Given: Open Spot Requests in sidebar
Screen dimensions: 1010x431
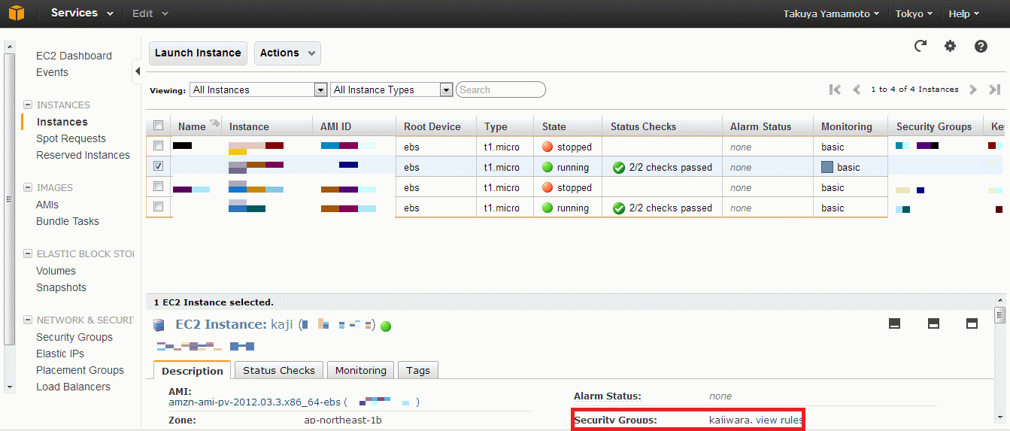Looking at the screenshot, I should tap(71, 138).
